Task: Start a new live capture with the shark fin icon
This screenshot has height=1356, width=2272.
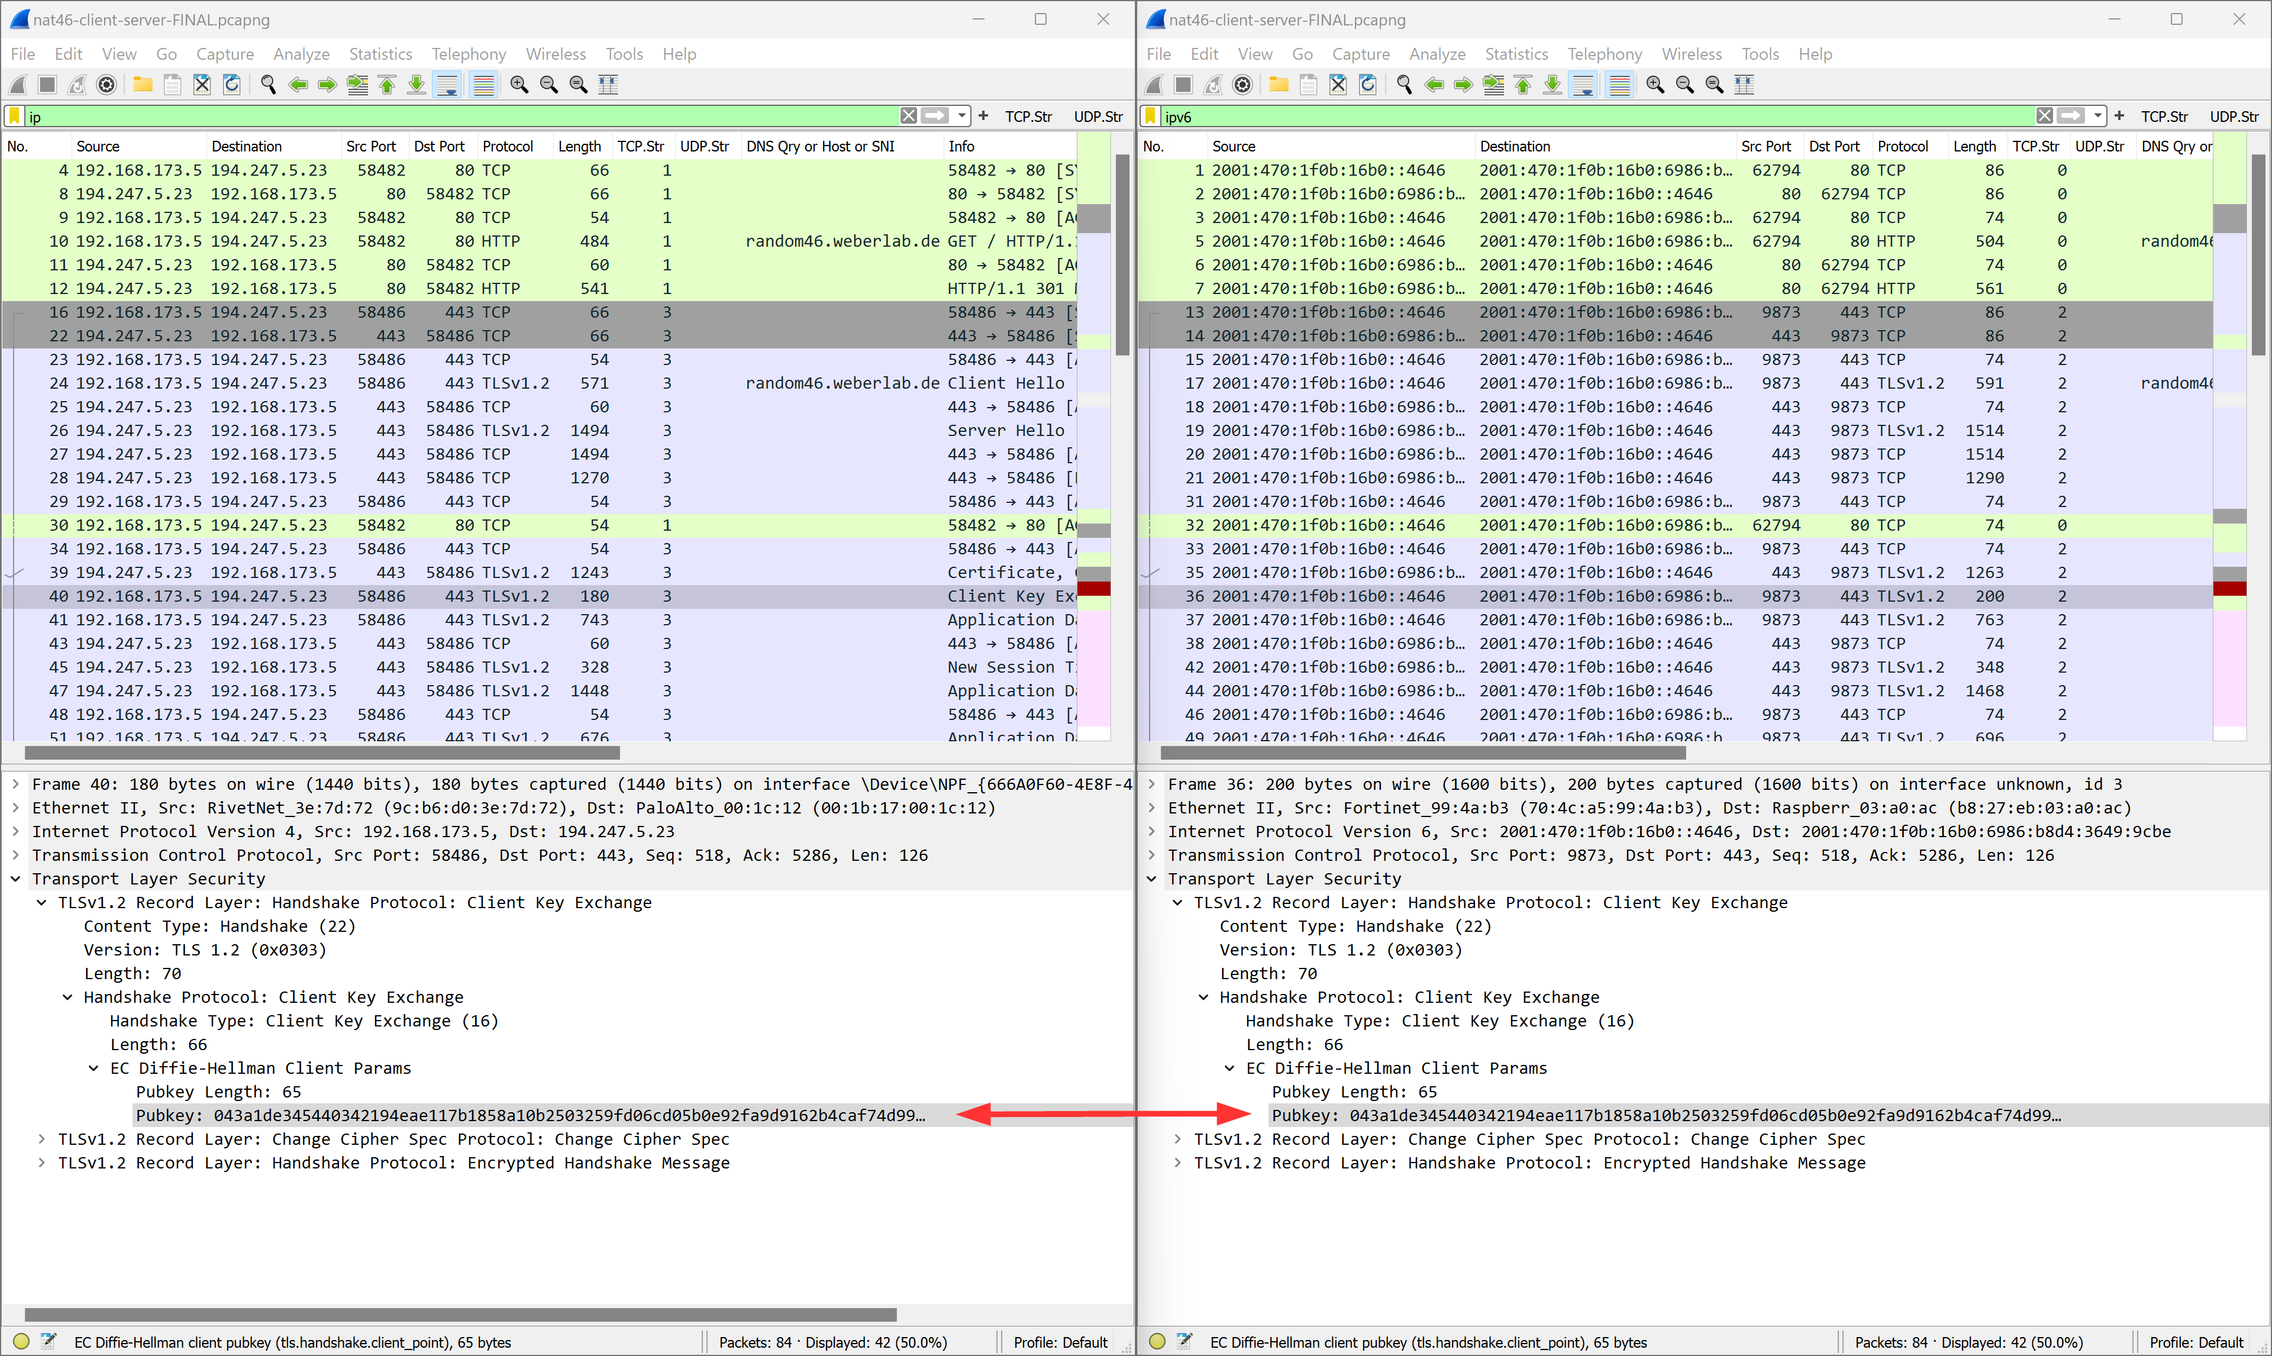Action: click(18, 84)
